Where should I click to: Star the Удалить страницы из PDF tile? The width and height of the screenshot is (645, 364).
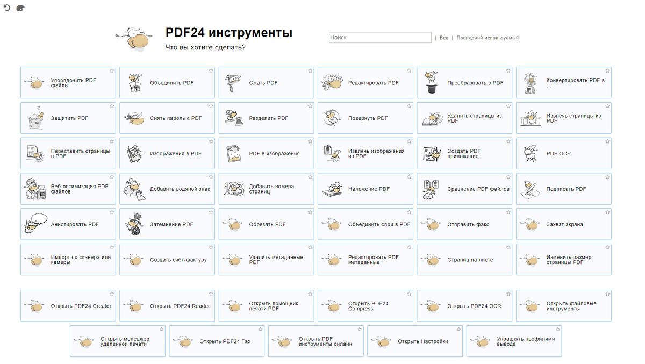click(508, 106)
